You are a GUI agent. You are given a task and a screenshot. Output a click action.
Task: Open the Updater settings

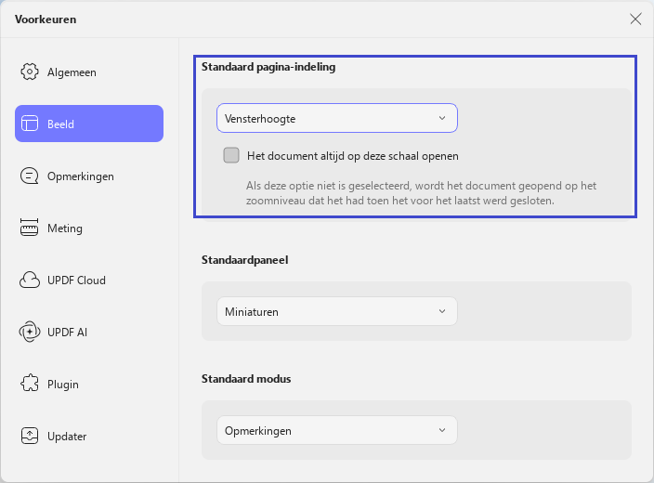click(89, 436)
